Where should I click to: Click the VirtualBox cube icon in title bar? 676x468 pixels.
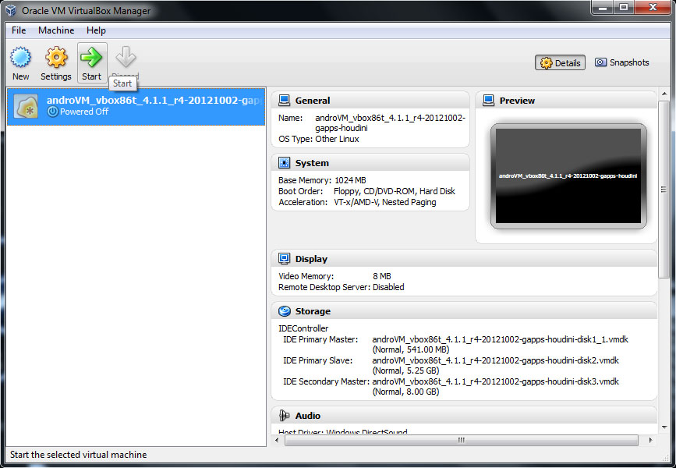pos(11,10)
